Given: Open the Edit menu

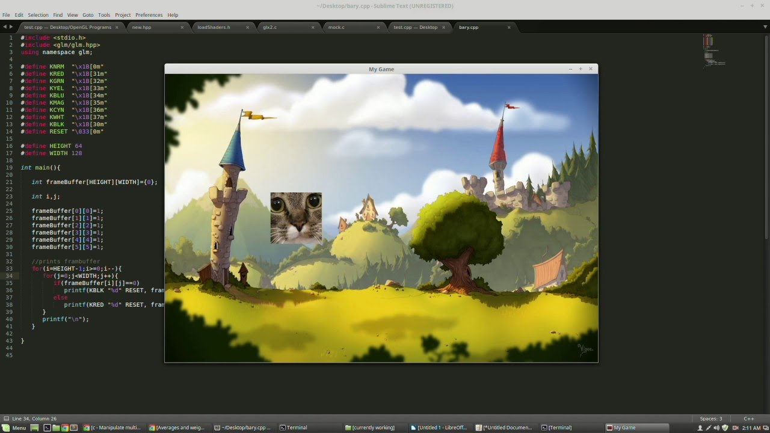Looking at the screenshot, I should 19,14.
